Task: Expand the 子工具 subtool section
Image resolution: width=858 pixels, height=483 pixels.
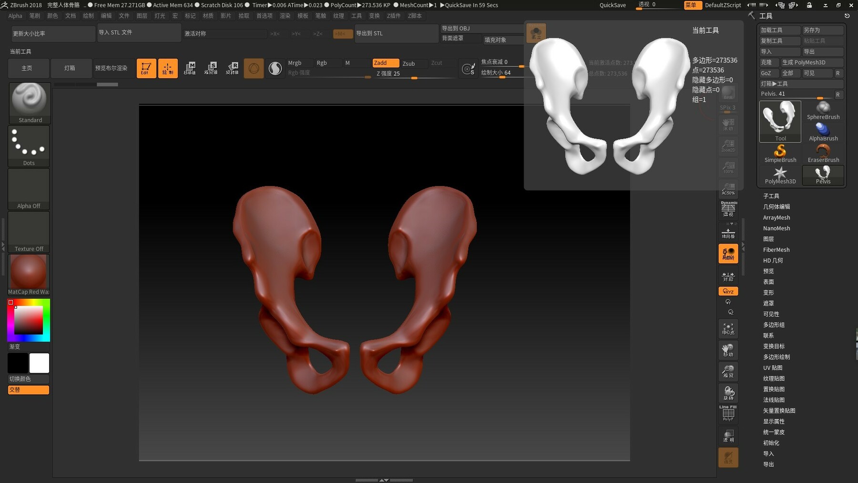Action: point(772,195)
